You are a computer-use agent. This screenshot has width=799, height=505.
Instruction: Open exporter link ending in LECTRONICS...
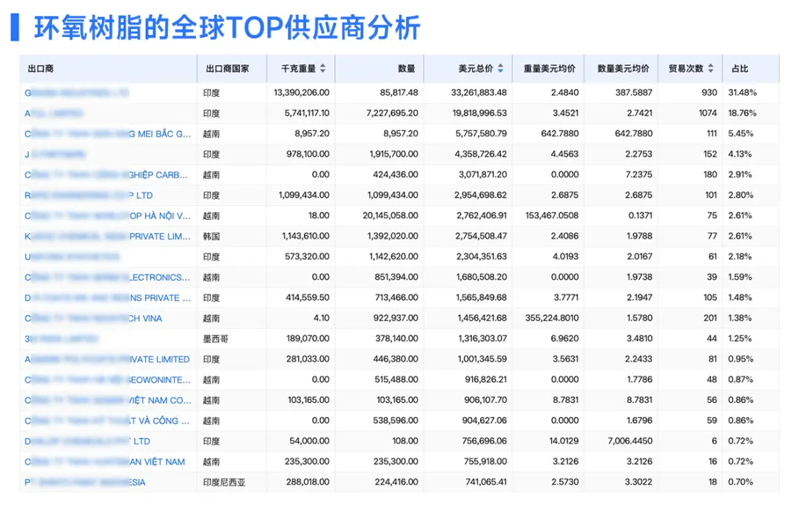107,277
